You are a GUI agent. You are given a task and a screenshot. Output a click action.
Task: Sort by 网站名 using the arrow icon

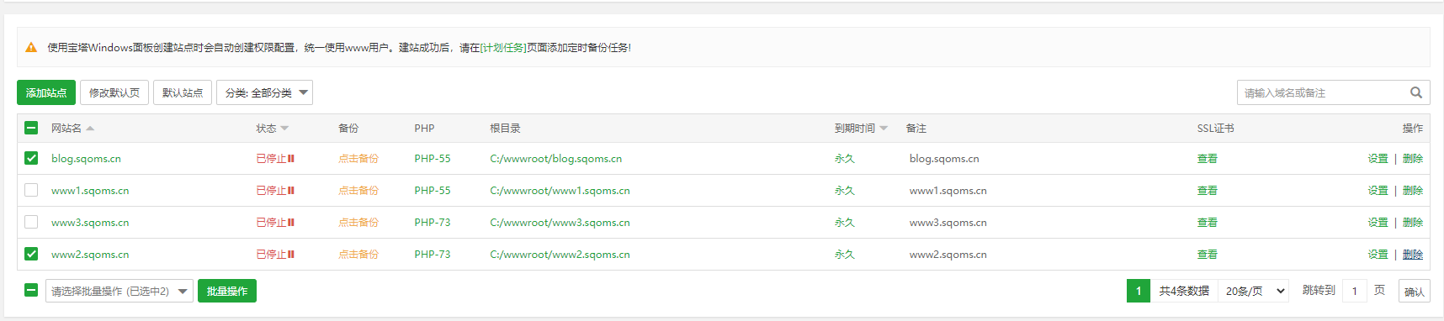tap(90, 129)
